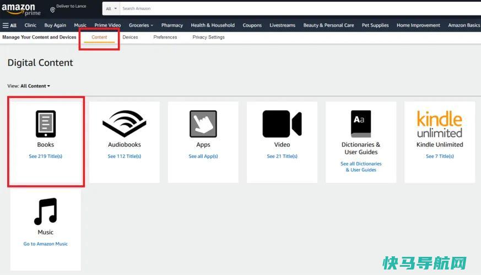
Task: Click the Books label text
Action: (x=45, y=145)
